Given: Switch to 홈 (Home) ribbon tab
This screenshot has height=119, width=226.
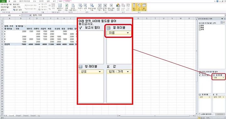Looking at the screenshot, I should [9, 1].
